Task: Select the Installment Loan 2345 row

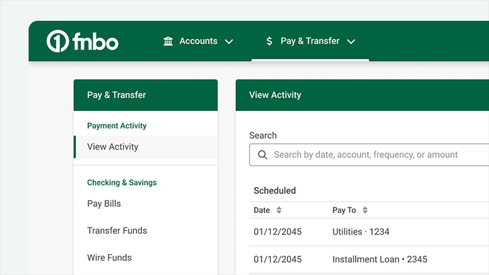Action: pos(369,259)
